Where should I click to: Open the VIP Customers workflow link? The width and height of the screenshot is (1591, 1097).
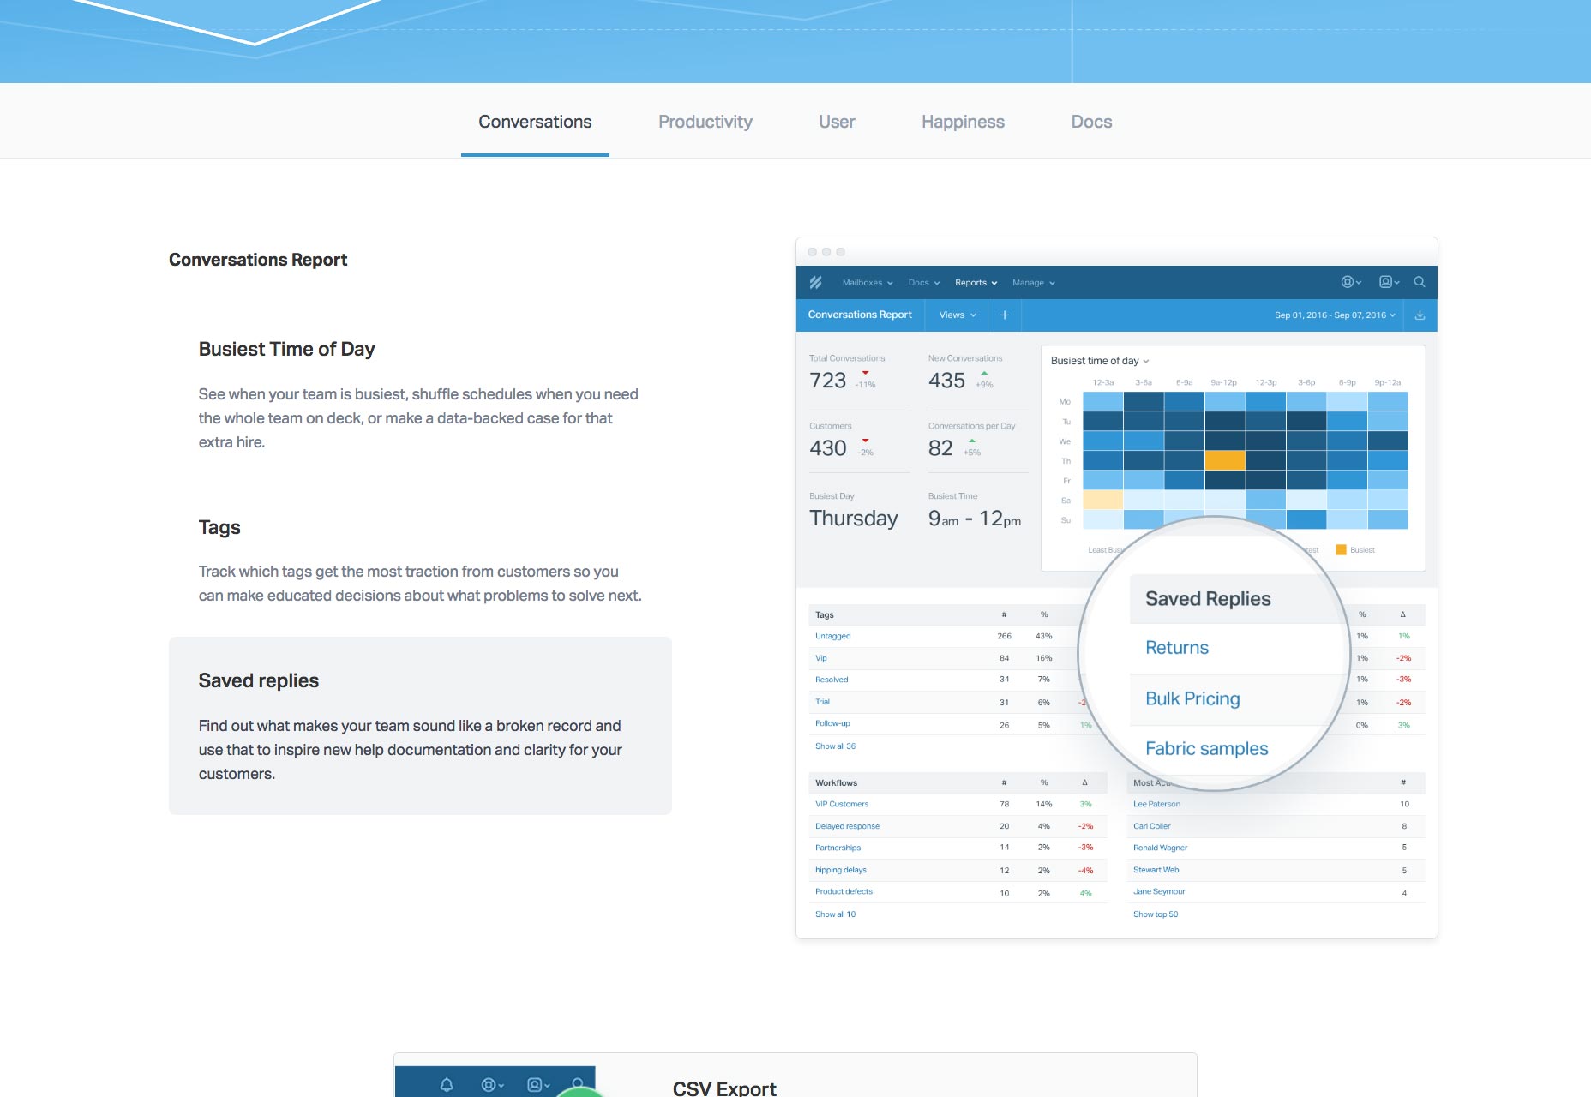842,804
